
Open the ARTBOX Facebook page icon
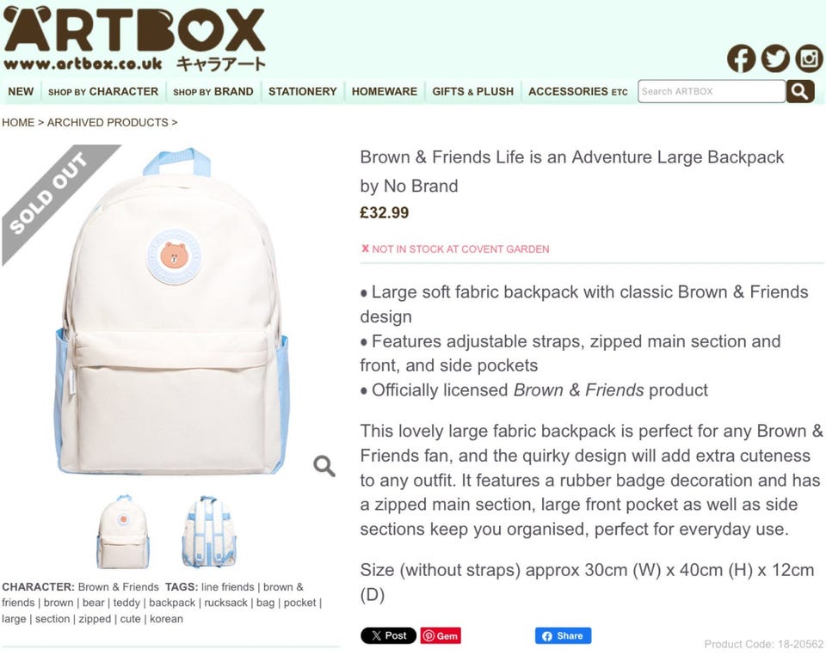point(741,58)
